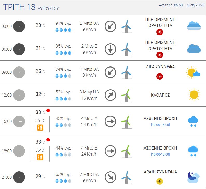Click the red mosquito icon in 03:00 row
The height and width of the screenshot is (189, 206).
coord(160,32)
